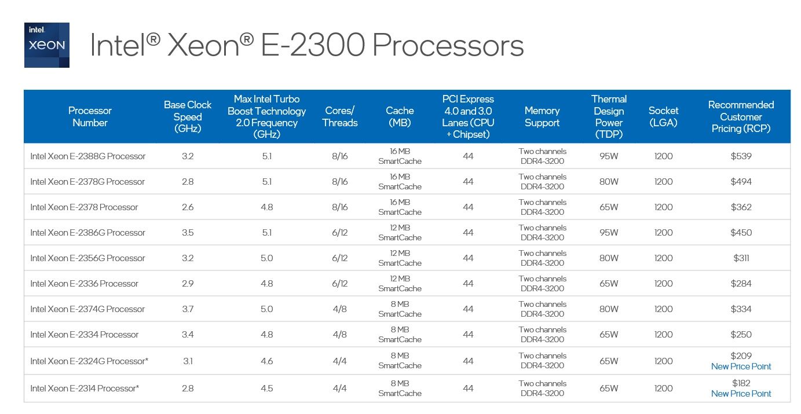Click New Price Point under $209
The image size is (801, 414).
(x=741, y=366)
